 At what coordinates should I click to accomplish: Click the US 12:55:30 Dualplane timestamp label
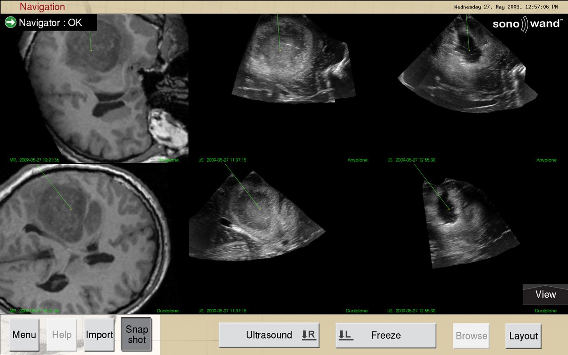pos(411,311)
